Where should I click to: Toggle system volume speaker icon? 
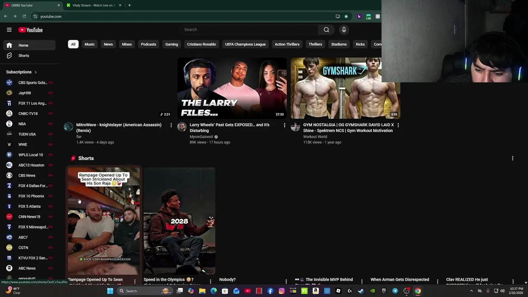pos(502,291)
